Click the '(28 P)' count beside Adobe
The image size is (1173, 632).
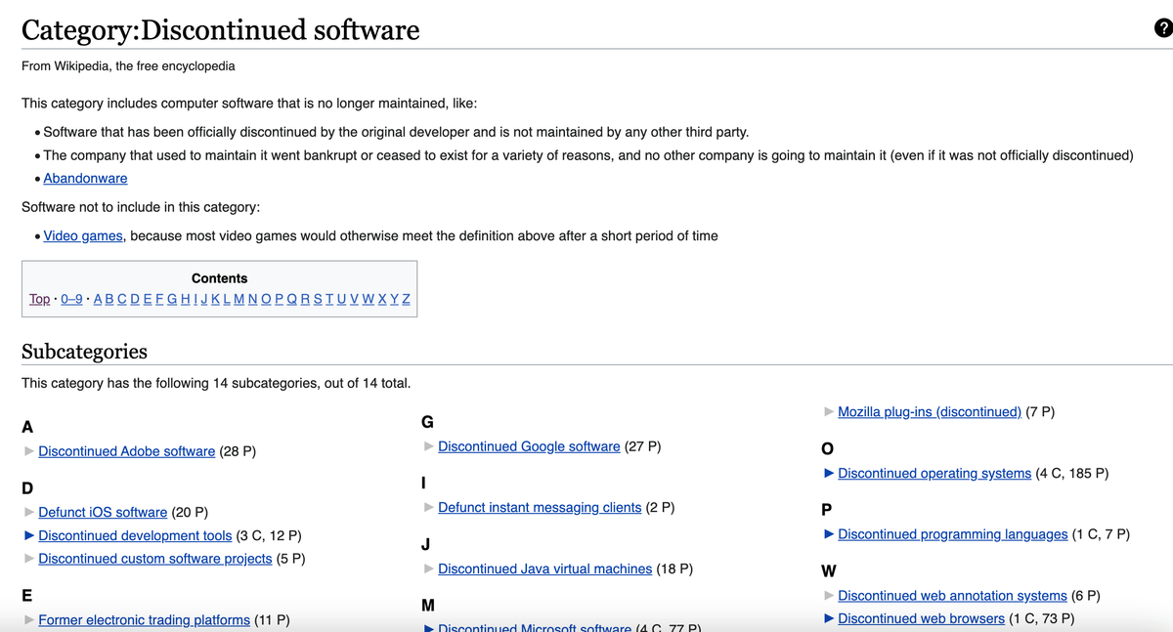[x=238, y=451]
